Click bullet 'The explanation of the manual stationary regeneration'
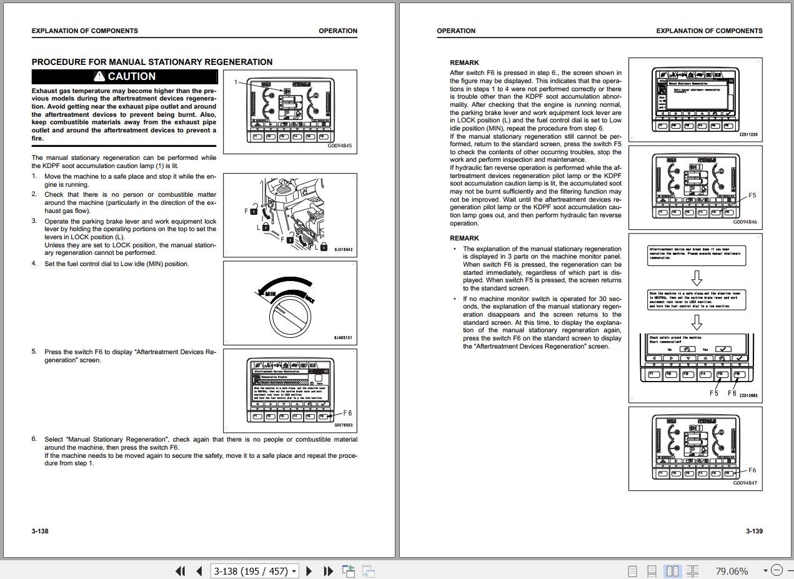This screenshot has width=794, height=579. click(542, 269)
